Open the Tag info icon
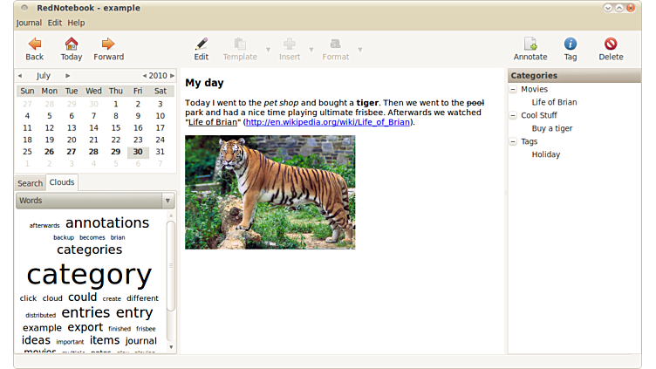 571,44
